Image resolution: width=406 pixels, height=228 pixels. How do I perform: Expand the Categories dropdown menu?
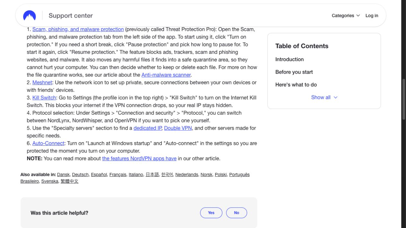(346, 15)
